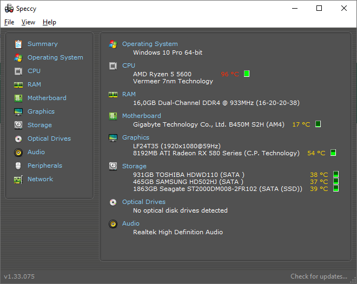Show Audio section in sidebar
The height and width of the screenshot is (284, 357).
(36, 152)
